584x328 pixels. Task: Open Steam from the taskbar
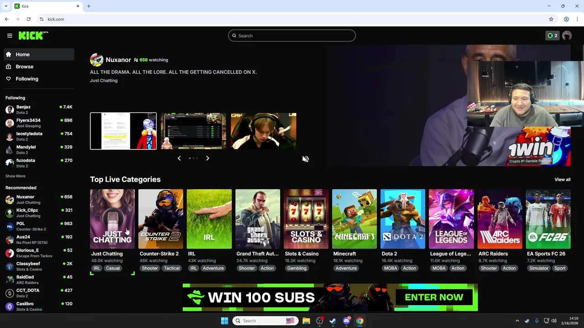(x=333, y=321)
